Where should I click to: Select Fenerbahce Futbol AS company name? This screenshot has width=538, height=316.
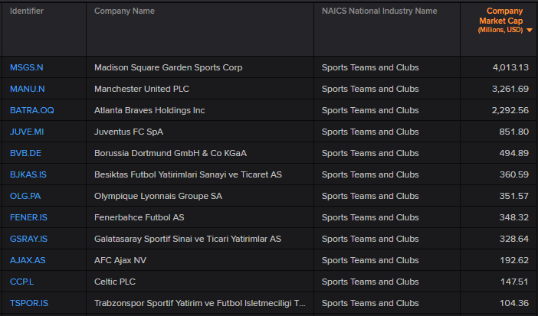click(x=139, y=217)
